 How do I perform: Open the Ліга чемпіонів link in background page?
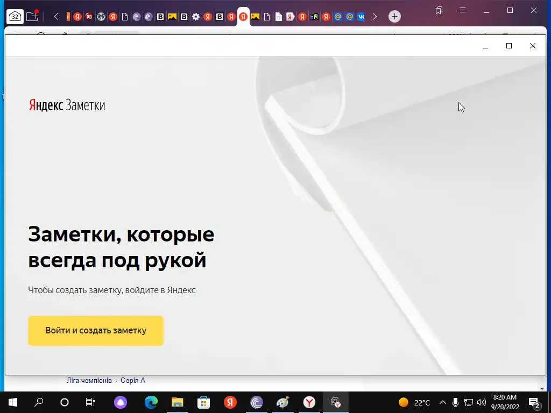coord(89,380)
